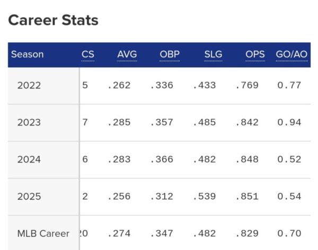The width and height of the screenshot is (318, 250).
Task: Click the 2024 season row label
Action: click(x=28, y=159)
